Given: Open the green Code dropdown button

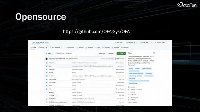Looking at the screenshot, I should coord(121,54).
